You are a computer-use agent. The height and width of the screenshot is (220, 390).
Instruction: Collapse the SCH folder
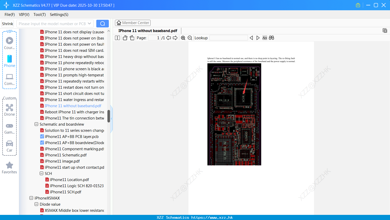pyautogui.click(x=41, y=173)
